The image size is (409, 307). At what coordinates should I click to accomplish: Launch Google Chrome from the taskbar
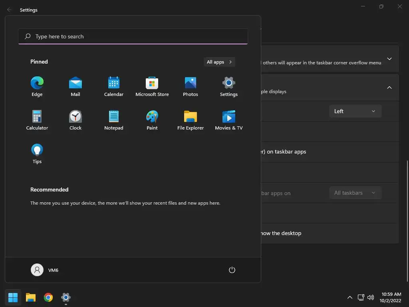click(48, 297)
